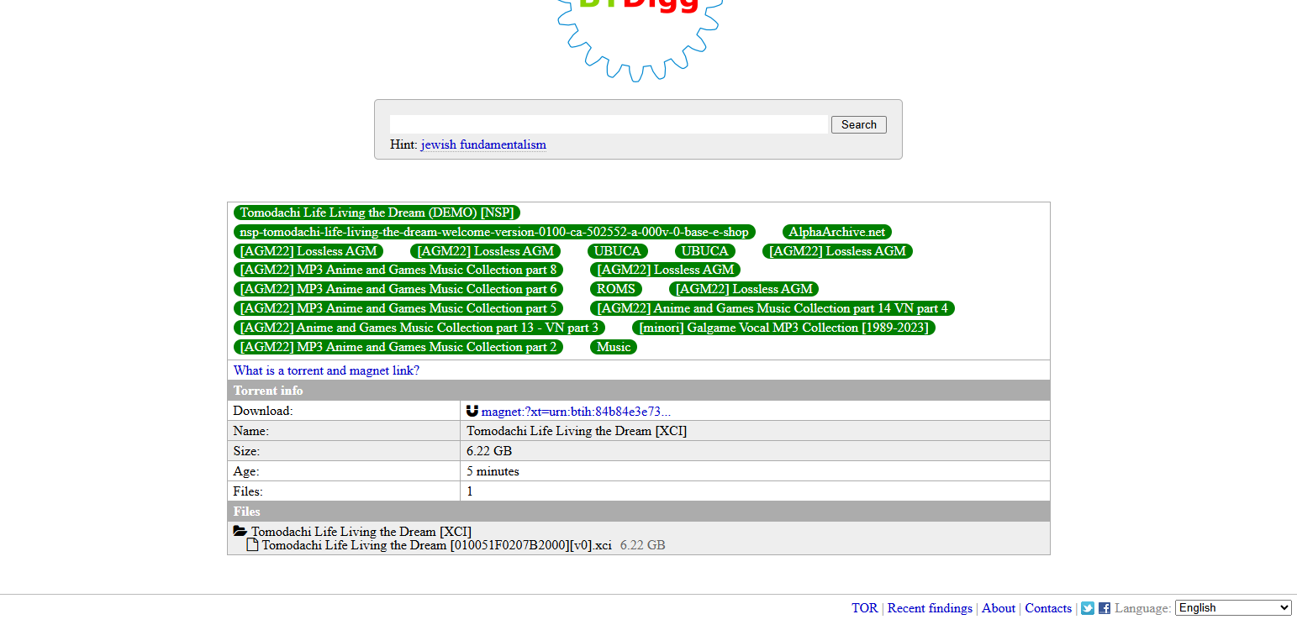Screen dimensions: 1297x630
Task: Open the AlphaArchive.net tag
Action: (x=837, y=232)
